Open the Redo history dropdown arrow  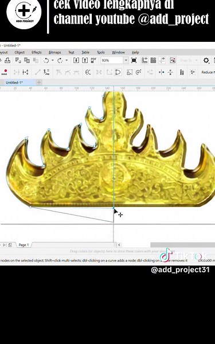[x=67, y=60]
